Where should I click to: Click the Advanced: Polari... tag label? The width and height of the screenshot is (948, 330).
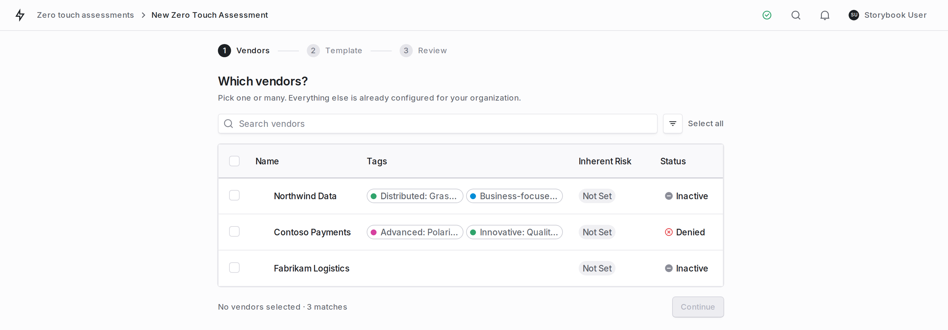419,232
